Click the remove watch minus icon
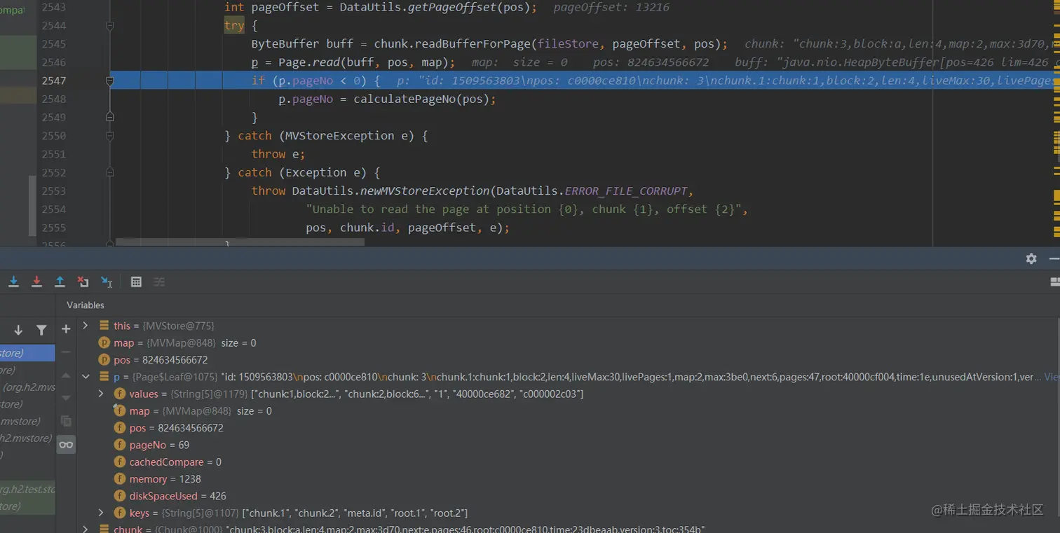Screen dimensions: 1060x533 (66, 352)
